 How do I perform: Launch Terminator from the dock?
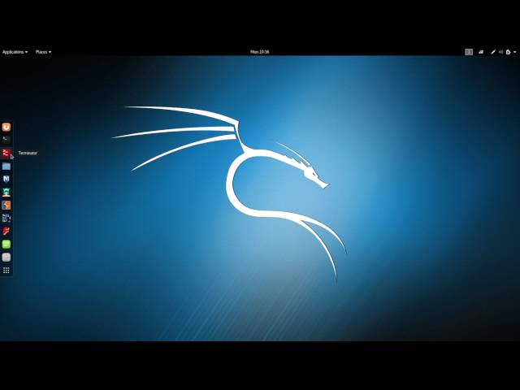click(6, 153)
